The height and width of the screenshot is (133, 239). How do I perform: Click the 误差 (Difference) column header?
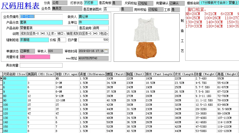click(x=93, y=74)
